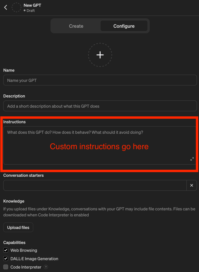The width and height of the screenshot is (199, 272).
Task: Open the Code Interpreter help icon
Action: pos(46,267)
